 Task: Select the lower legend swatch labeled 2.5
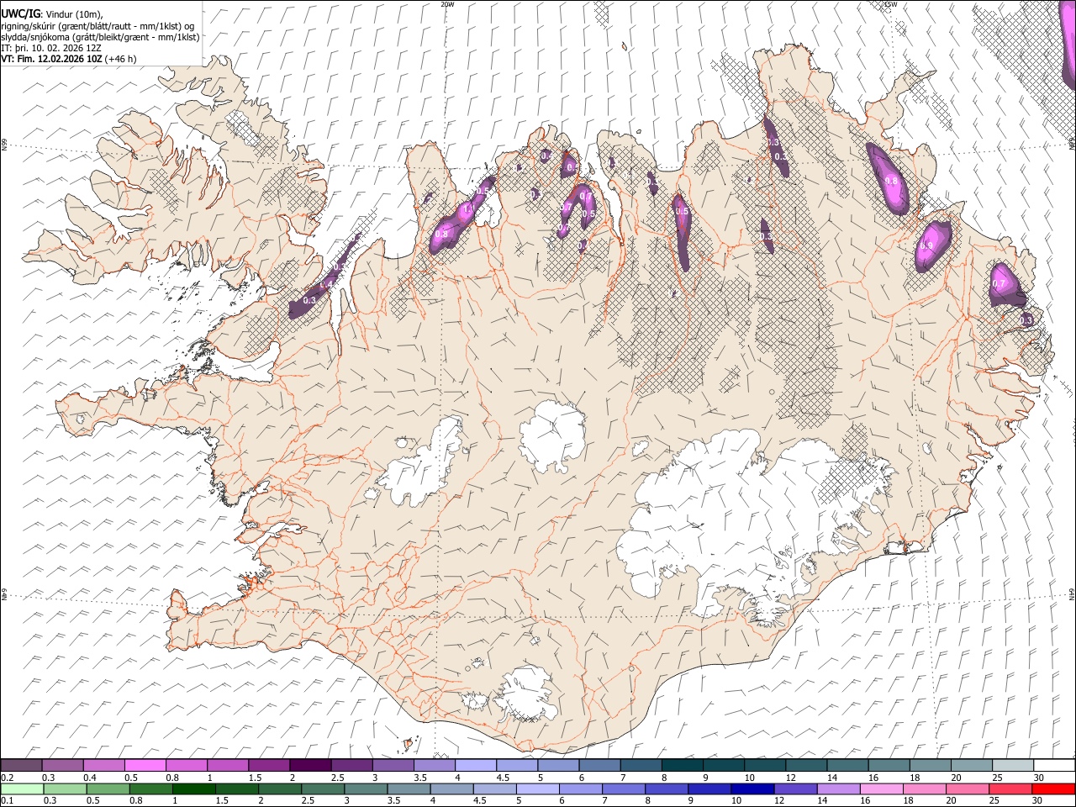point(323,789)
